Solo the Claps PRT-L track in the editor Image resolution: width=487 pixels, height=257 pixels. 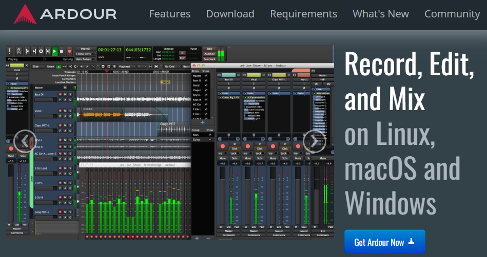(x=70, y=125)
